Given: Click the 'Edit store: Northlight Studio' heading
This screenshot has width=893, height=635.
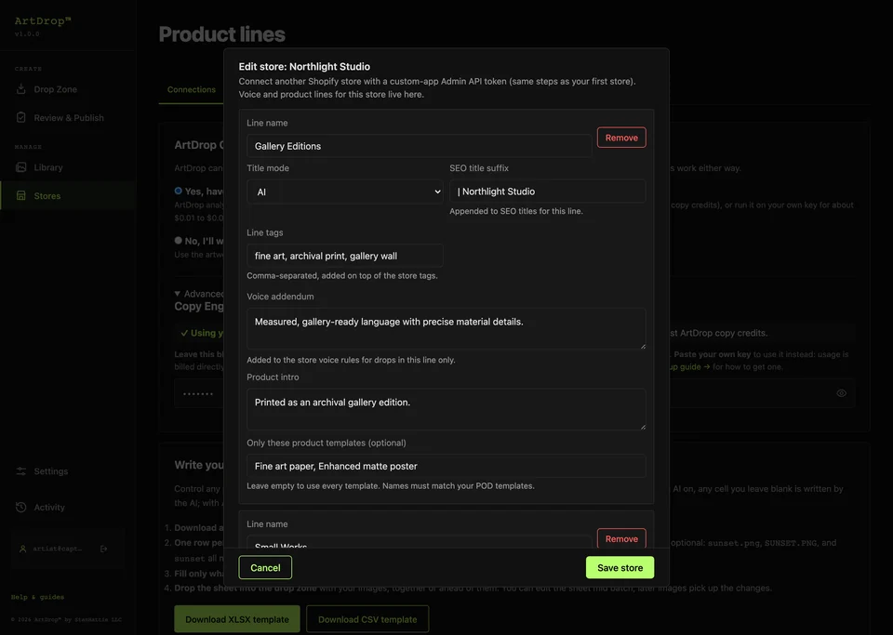Looking at the screenshot, I should [x=304, y=67].
